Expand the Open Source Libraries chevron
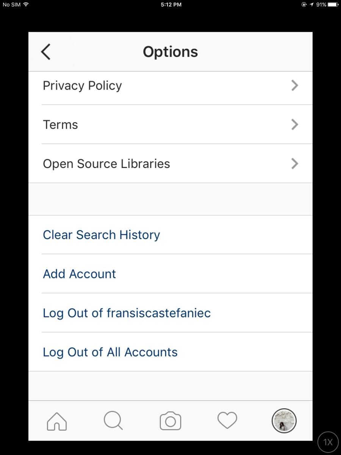 (x=295, y=163)
